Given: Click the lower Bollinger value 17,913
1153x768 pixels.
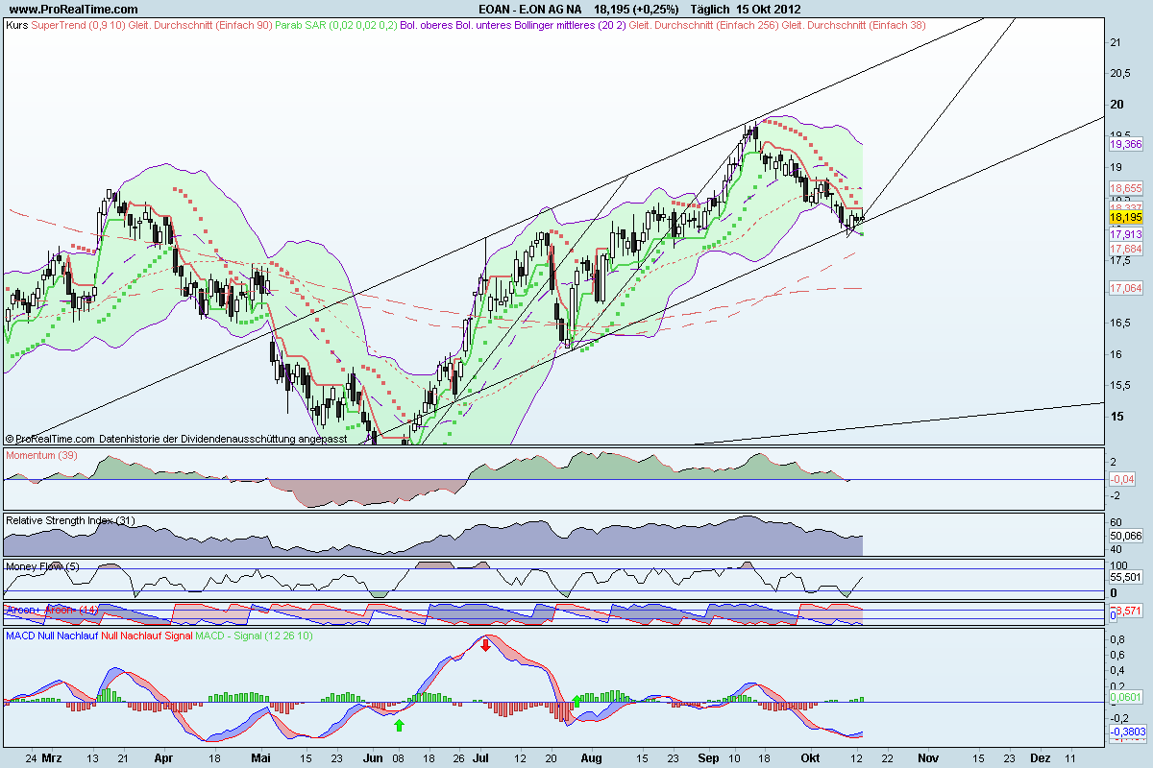Looking at the screenshot, I should (x=1125, y=234).
